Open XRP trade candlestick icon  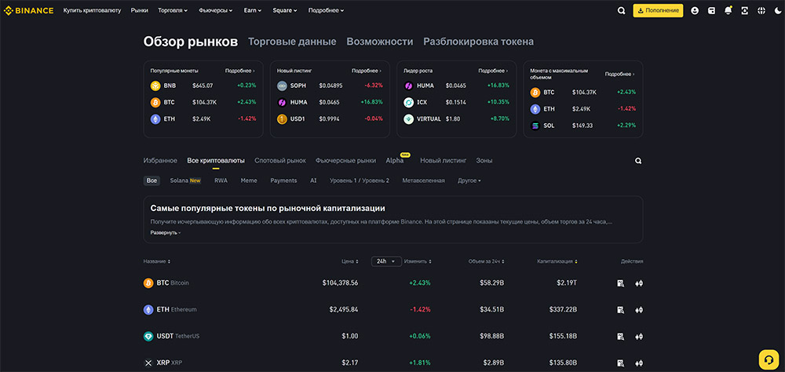(639, 363)
